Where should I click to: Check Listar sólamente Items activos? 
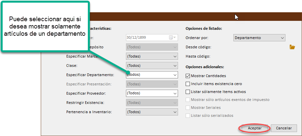(188, 92)
